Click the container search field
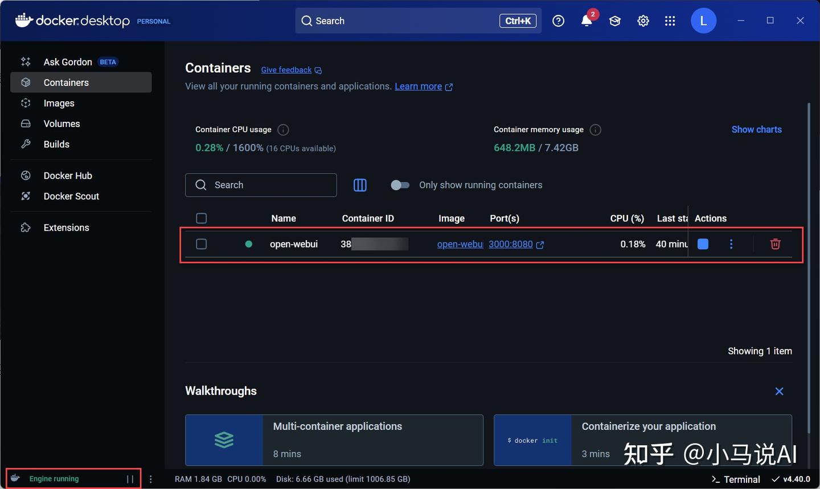 [261, 185]
